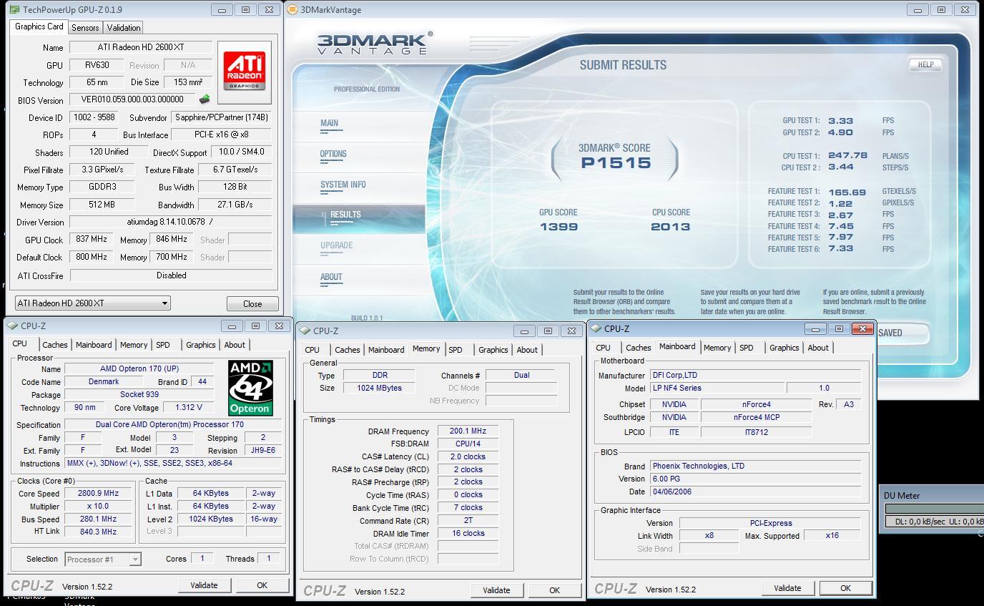The height and width of the screenshot is (606, 984).
Task: Click the Chipset nForce4 value
Action: coord(756,404)
